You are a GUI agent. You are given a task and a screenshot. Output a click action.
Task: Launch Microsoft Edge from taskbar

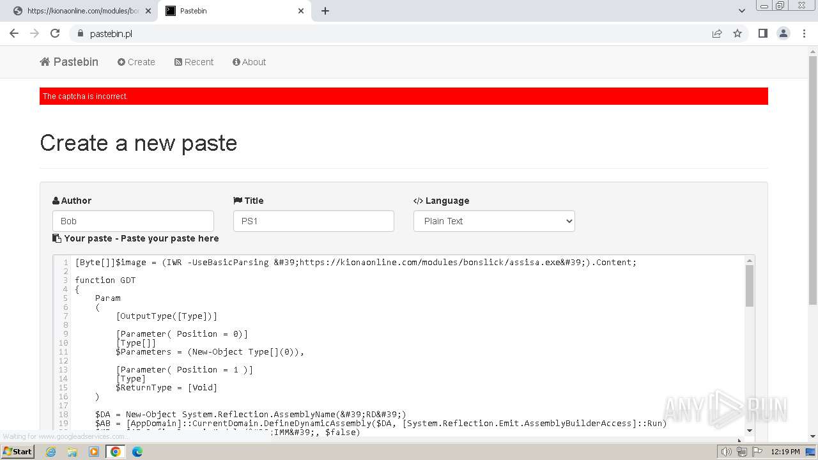click(x=137, y=452)
